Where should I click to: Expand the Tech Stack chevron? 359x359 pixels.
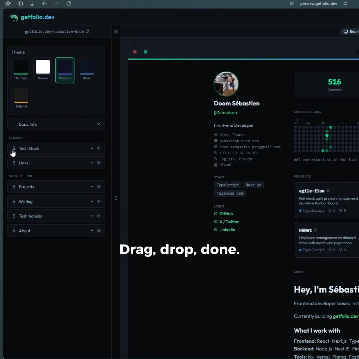click(92, 148)
